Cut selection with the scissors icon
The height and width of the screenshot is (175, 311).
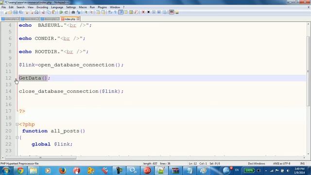click(43, 12)
